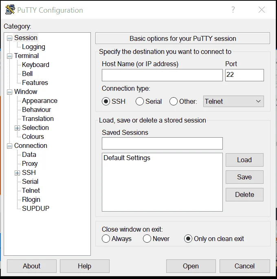This screenshot has height=279, width=277.
Task: Select the SSH connection type radio button
Action: [106, 101]
